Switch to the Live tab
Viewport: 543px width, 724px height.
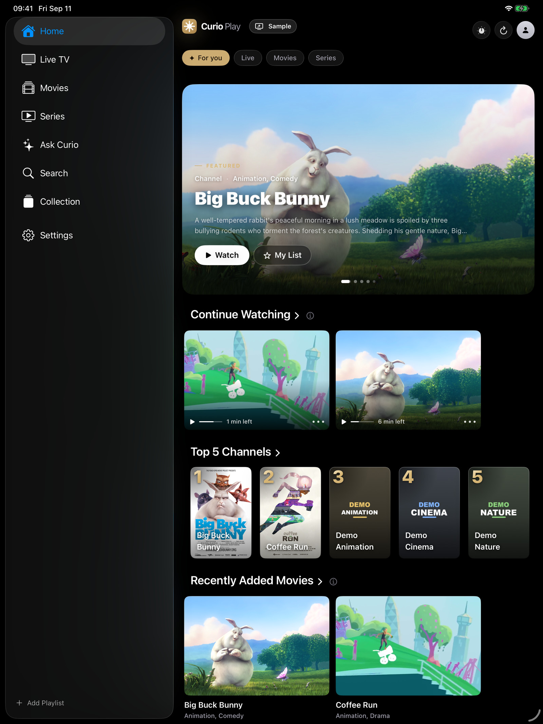pyautogui.click(x=248, y=58)
